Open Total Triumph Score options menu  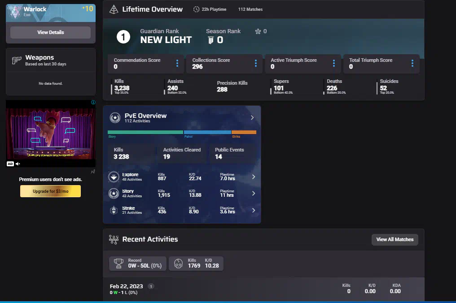click(412, 64)
